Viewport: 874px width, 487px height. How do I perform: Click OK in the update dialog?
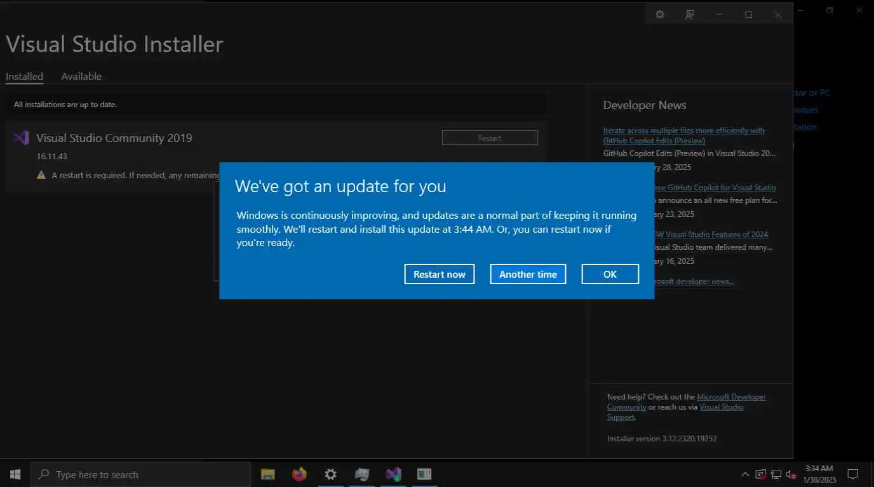point(610,274)
